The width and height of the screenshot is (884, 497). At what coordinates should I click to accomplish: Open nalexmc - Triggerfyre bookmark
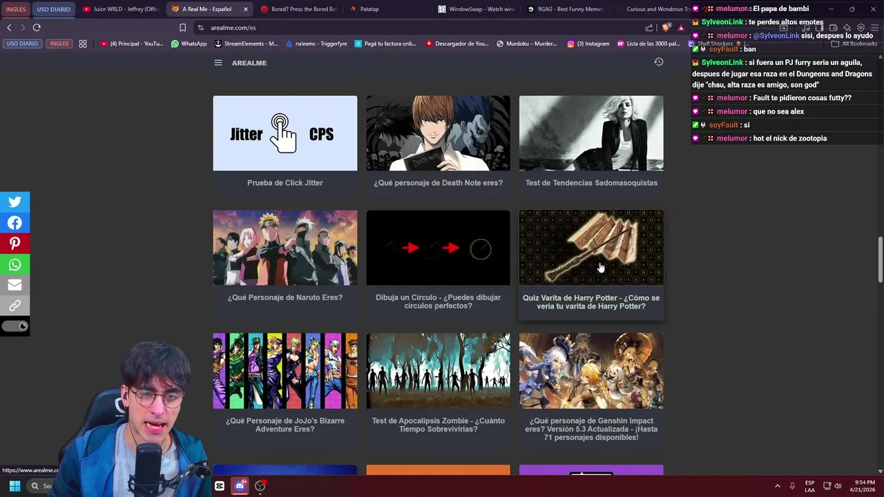point(316,43)
